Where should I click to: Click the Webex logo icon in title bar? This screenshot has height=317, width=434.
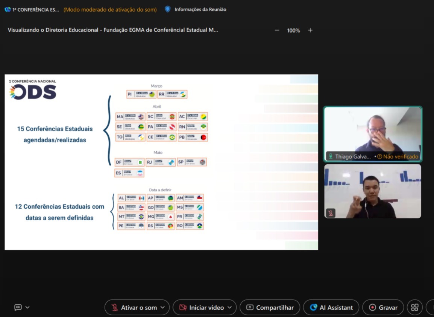pyautogui.click(x=8, y=10)
